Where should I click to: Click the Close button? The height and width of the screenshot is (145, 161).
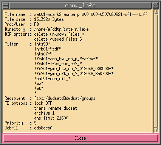click(80, 138)
